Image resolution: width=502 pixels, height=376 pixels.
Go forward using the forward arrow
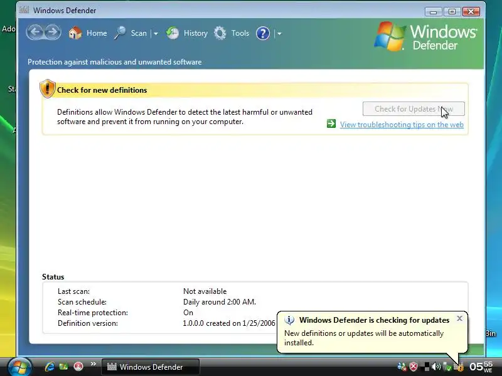pos(53,33)
